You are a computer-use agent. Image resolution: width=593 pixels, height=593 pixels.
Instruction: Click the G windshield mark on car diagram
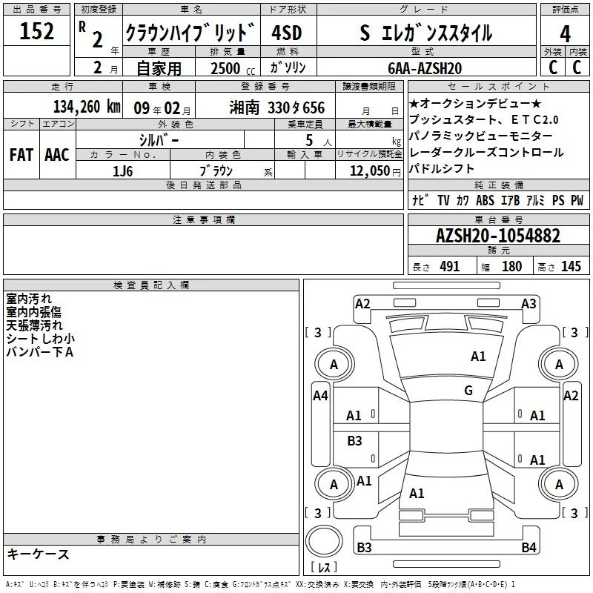pos(468,391)
